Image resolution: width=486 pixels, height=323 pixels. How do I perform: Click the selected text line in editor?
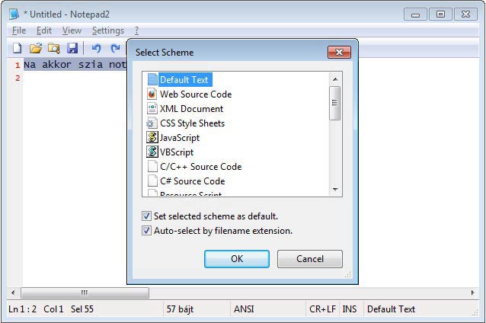coord(75,65)
